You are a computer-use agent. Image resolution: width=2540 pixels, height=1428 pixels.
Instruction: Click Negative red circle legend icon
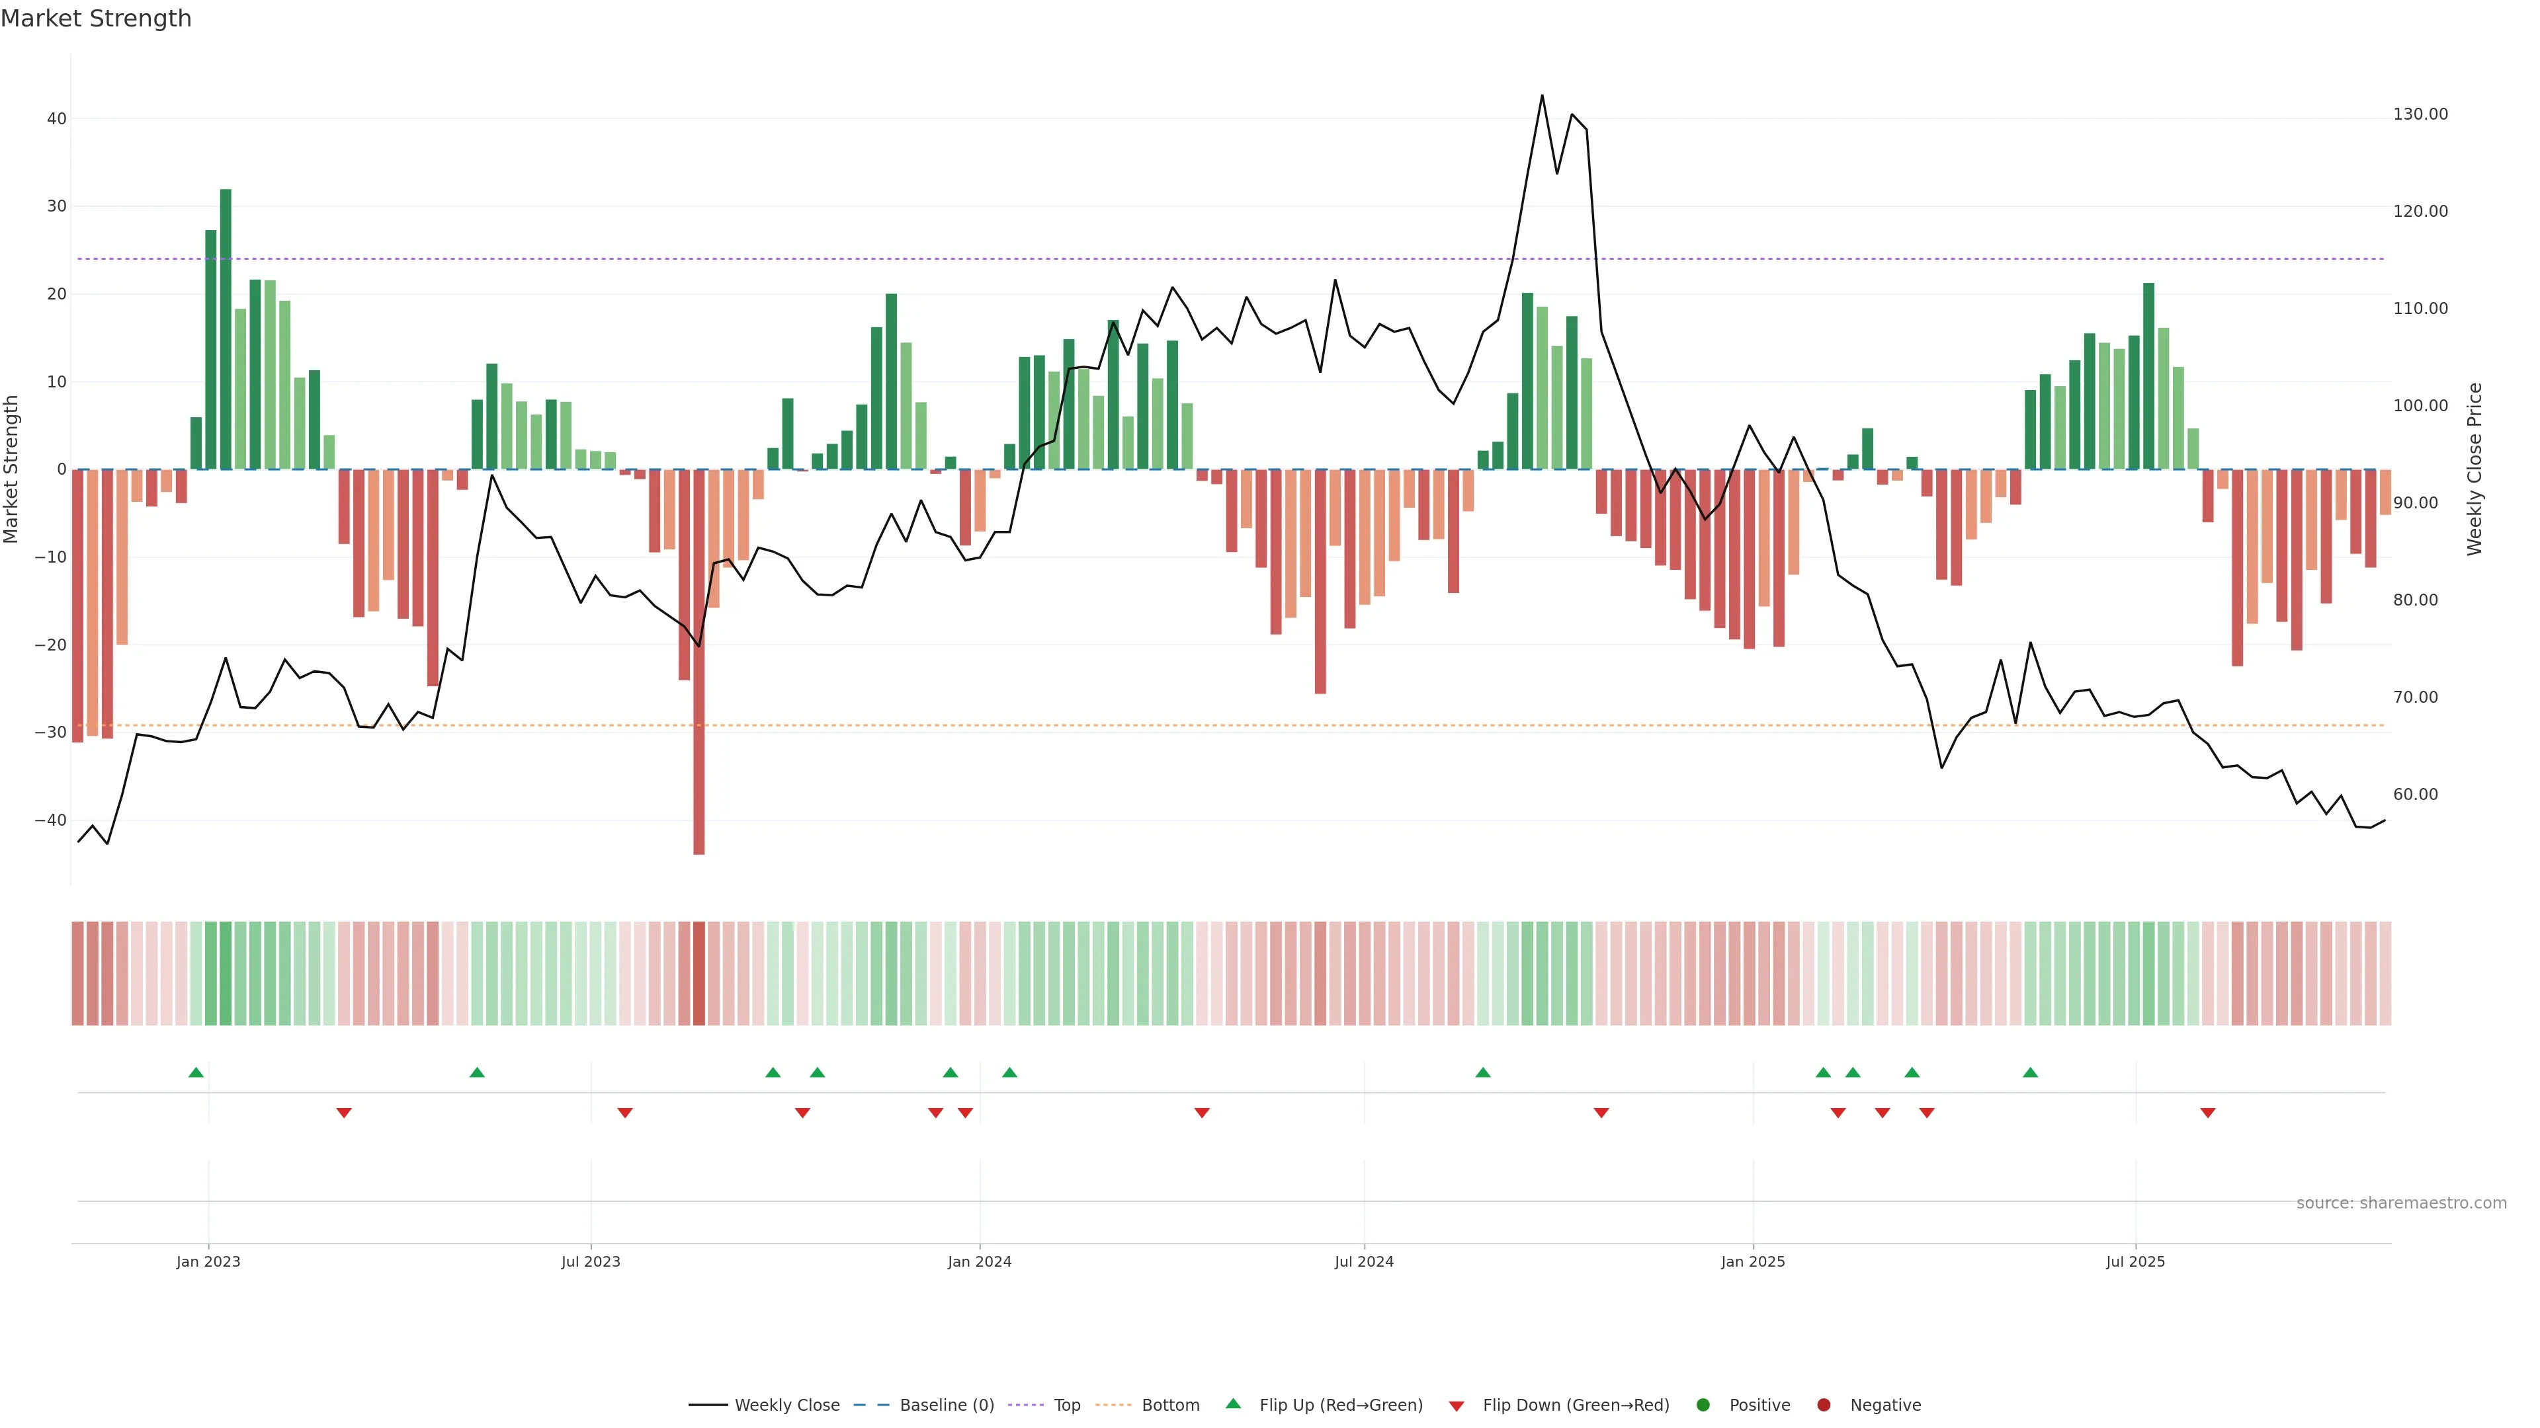point(1823,1406)
